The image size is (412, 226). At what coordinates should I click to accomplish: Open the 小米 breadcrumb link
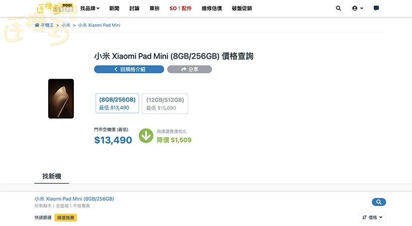tap(66, 25)
